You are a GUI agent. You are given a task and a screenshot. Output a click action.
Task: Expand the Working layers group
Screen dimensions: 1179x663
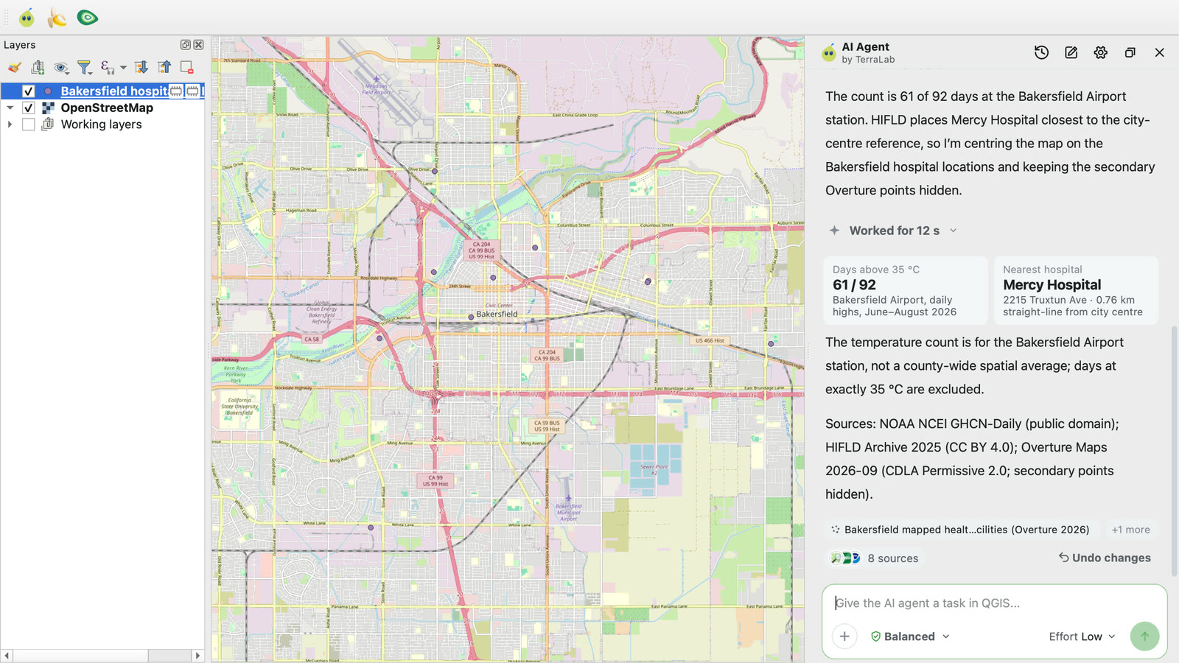point(10,124)
